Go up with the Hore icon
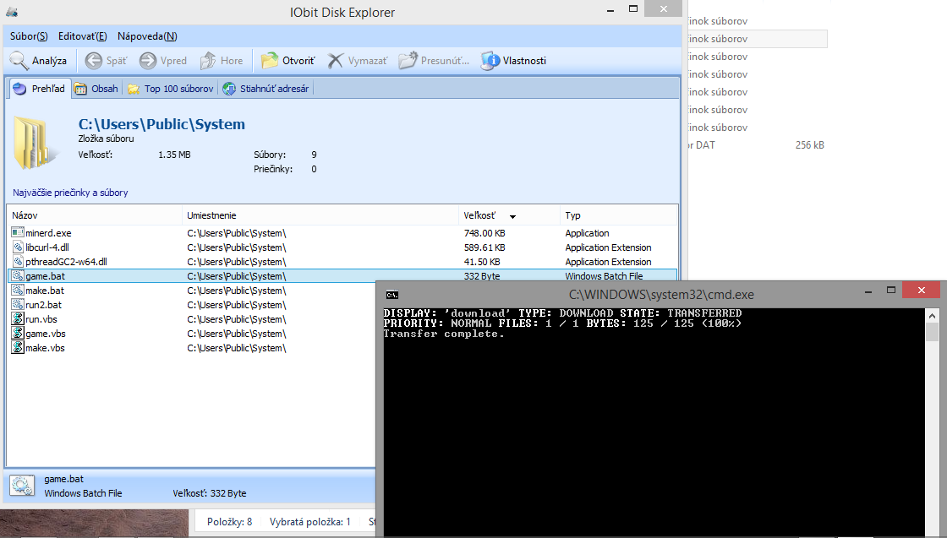The height and width of the screenshot is (538, 947). [208, 60]
